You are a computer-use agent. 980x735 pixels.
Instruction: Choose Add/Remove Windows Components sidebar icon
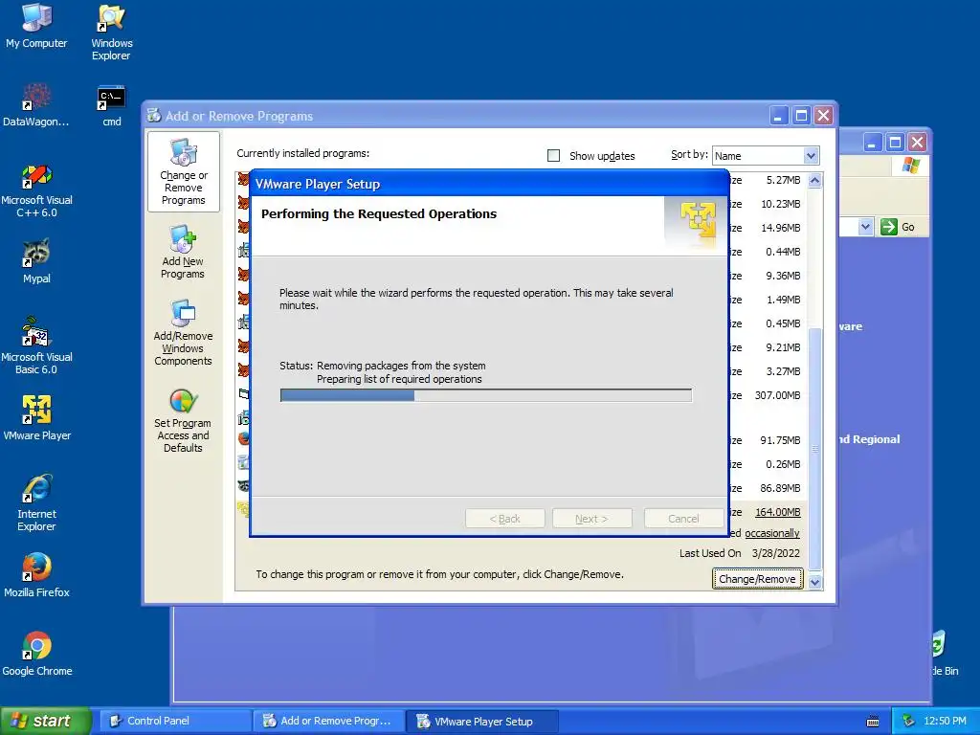tap(183, 332)
